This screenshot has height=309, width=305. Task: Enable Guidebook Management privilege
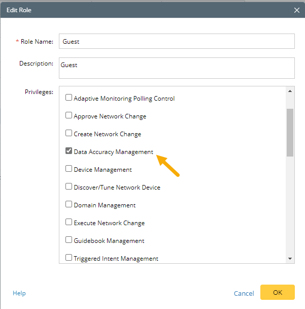[69, 240]
